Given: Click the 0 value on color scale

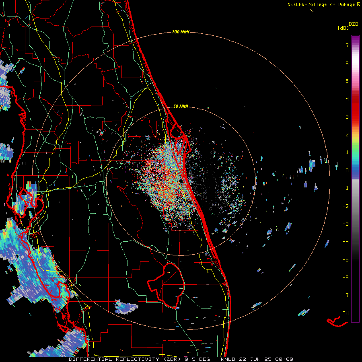Looking at the screenshot, I should pos(347,171).
